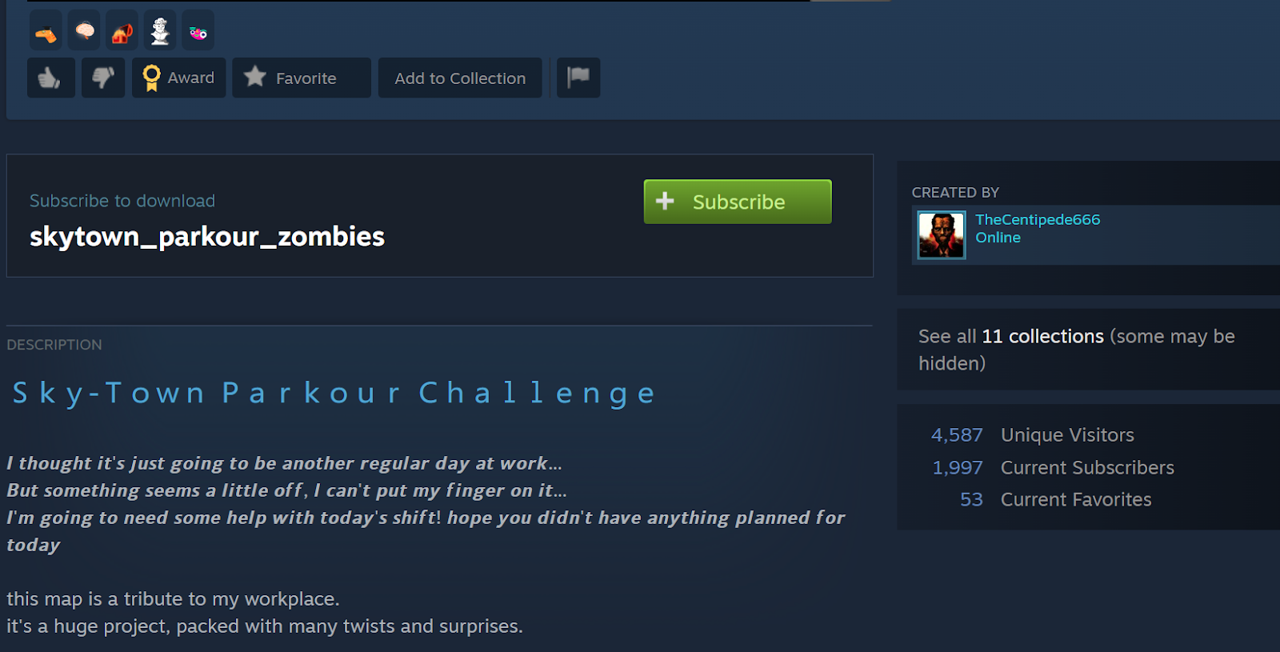Open the Add to Collection button
Viewport: 1280px width, 652px height.
(x=460, y=78)
